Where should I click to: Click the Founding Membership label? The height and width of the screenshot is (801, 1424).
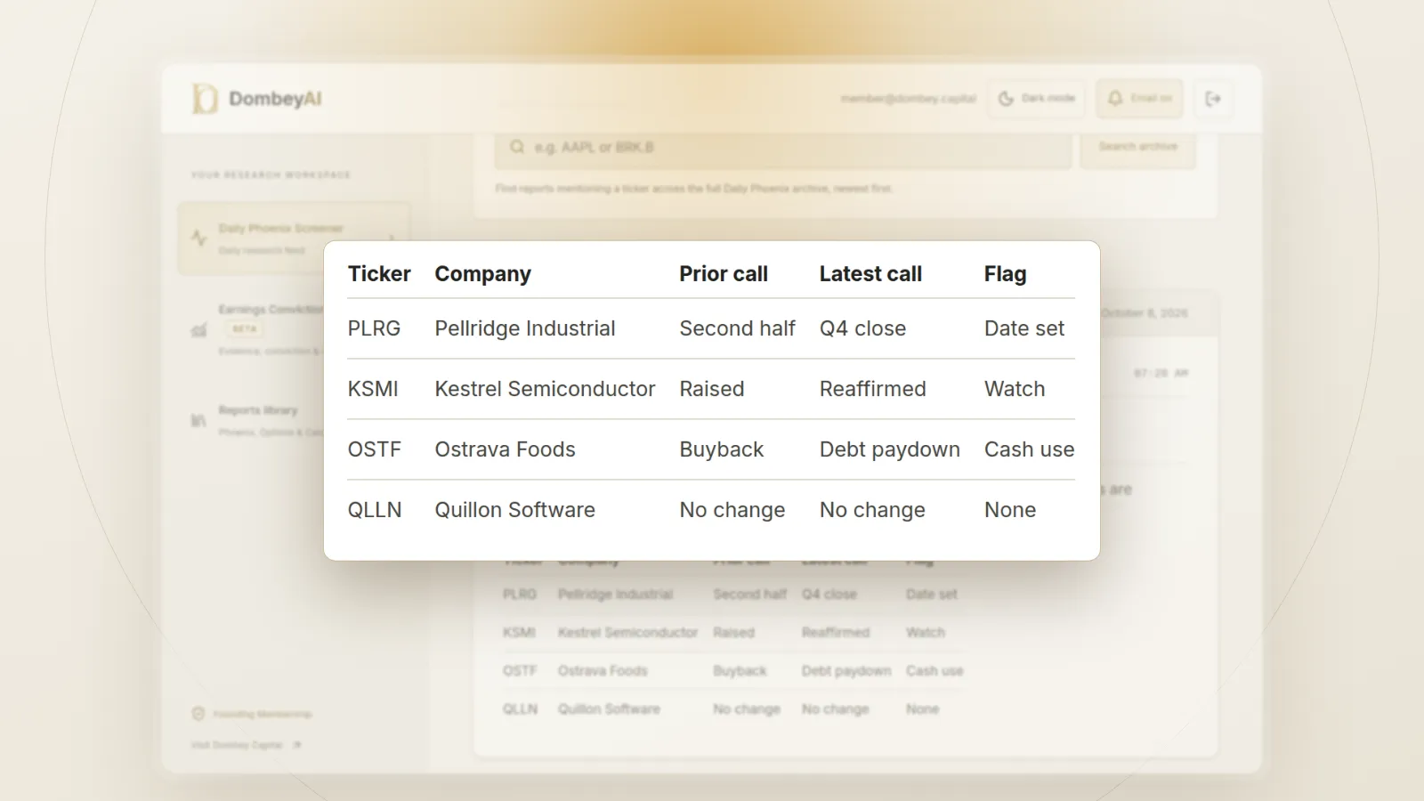tap(263, 714)
